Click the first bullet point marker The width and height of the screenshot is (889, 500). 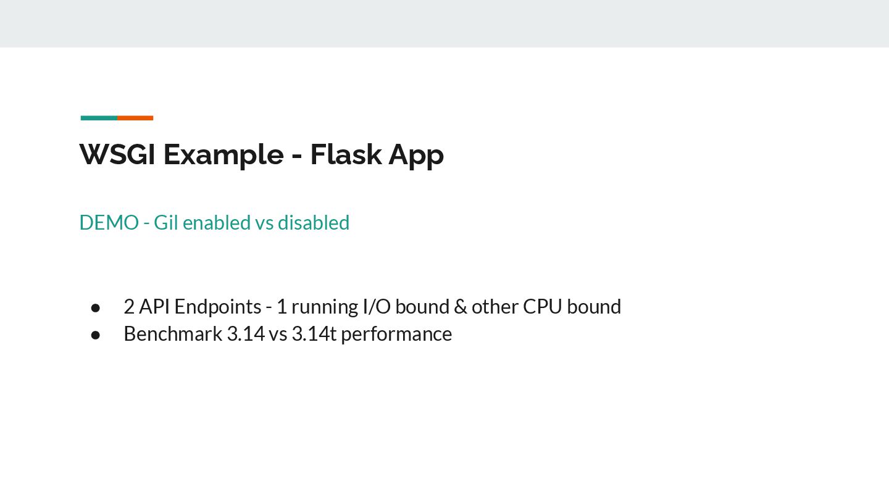[96, 307]
